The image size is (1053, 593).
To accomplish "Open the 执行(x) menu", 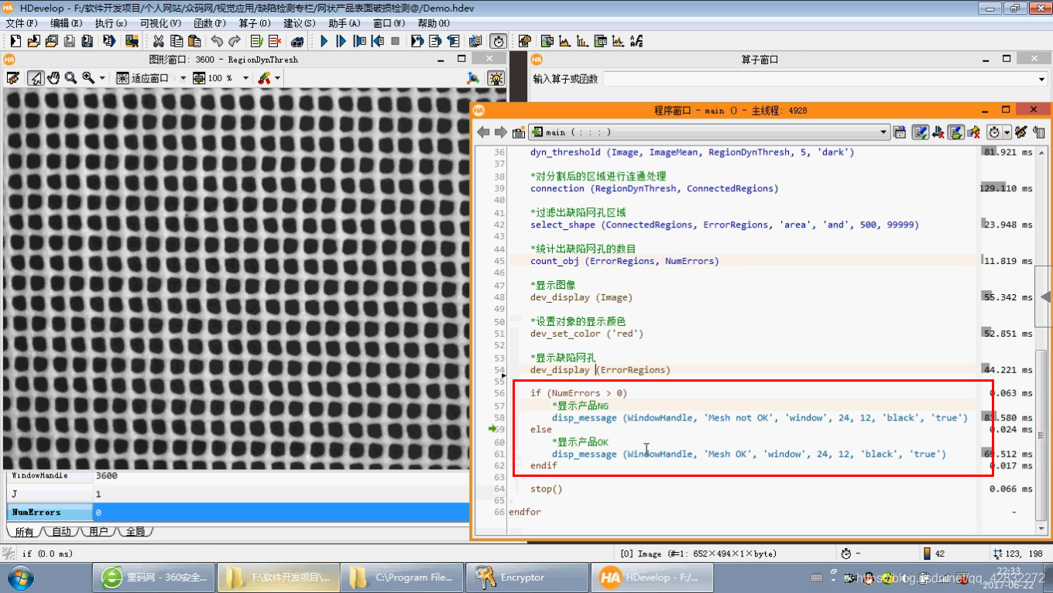I will (x=111, y=23).
